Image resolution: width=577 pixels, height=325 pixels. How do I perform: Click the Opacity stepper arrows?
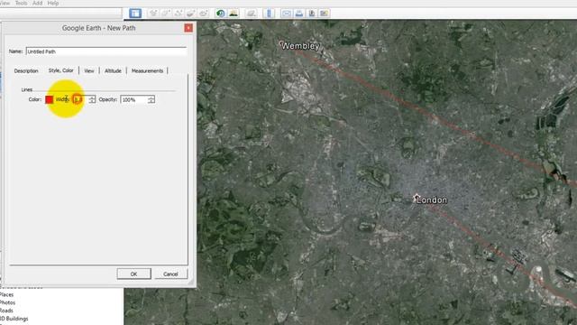coord(151,99)
